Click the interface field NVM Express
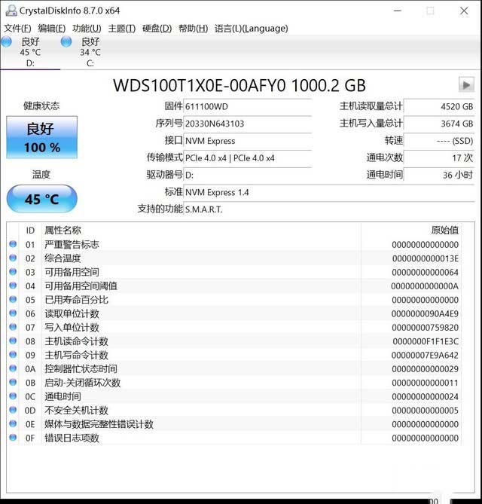Screen dimensions: 482x504 [248, 141]
